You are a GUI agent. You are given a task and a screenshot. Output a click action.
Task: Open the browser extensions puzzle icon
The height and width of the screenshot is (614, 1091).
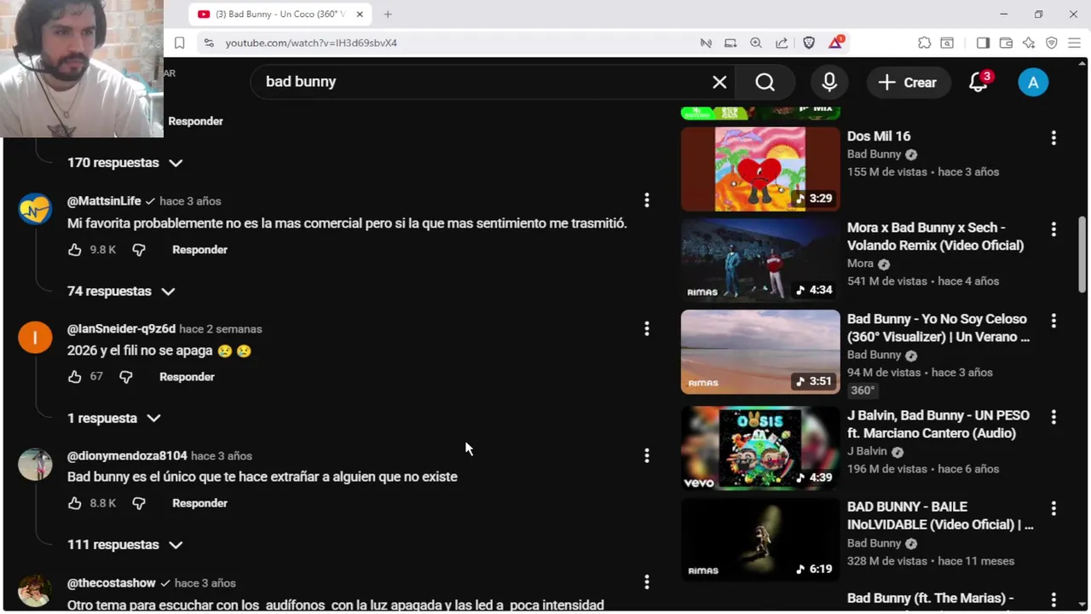coord(924,43)
